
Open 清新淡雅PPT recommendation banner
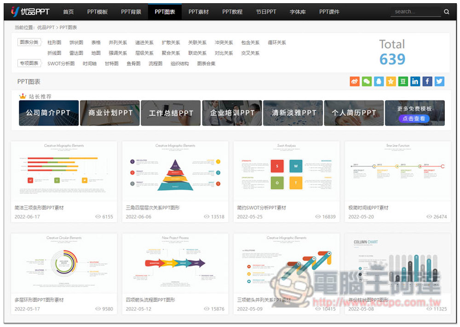click(293, 113)
